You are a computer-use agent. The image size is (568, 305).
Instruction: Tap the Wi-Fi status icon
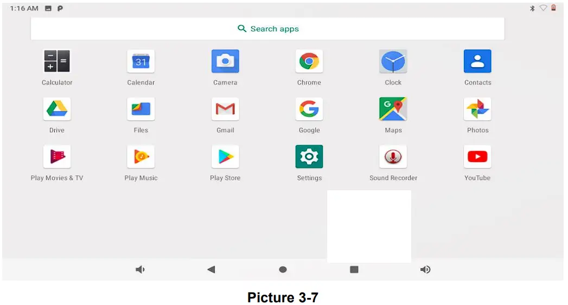coord(543,8)
